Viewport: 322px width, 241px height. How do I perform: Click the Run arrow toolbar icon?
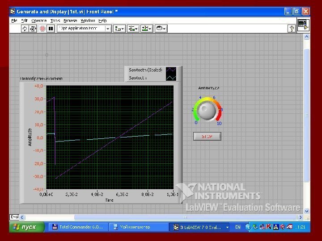[x=25, y=29]
